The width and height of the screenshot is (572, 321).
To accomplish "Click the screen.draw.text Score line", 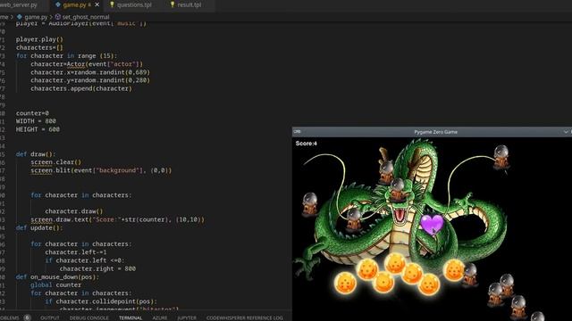I will tap(117, 220).
